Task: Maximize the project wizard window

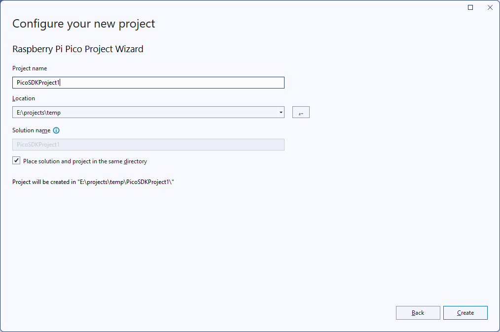Action: 470,7
